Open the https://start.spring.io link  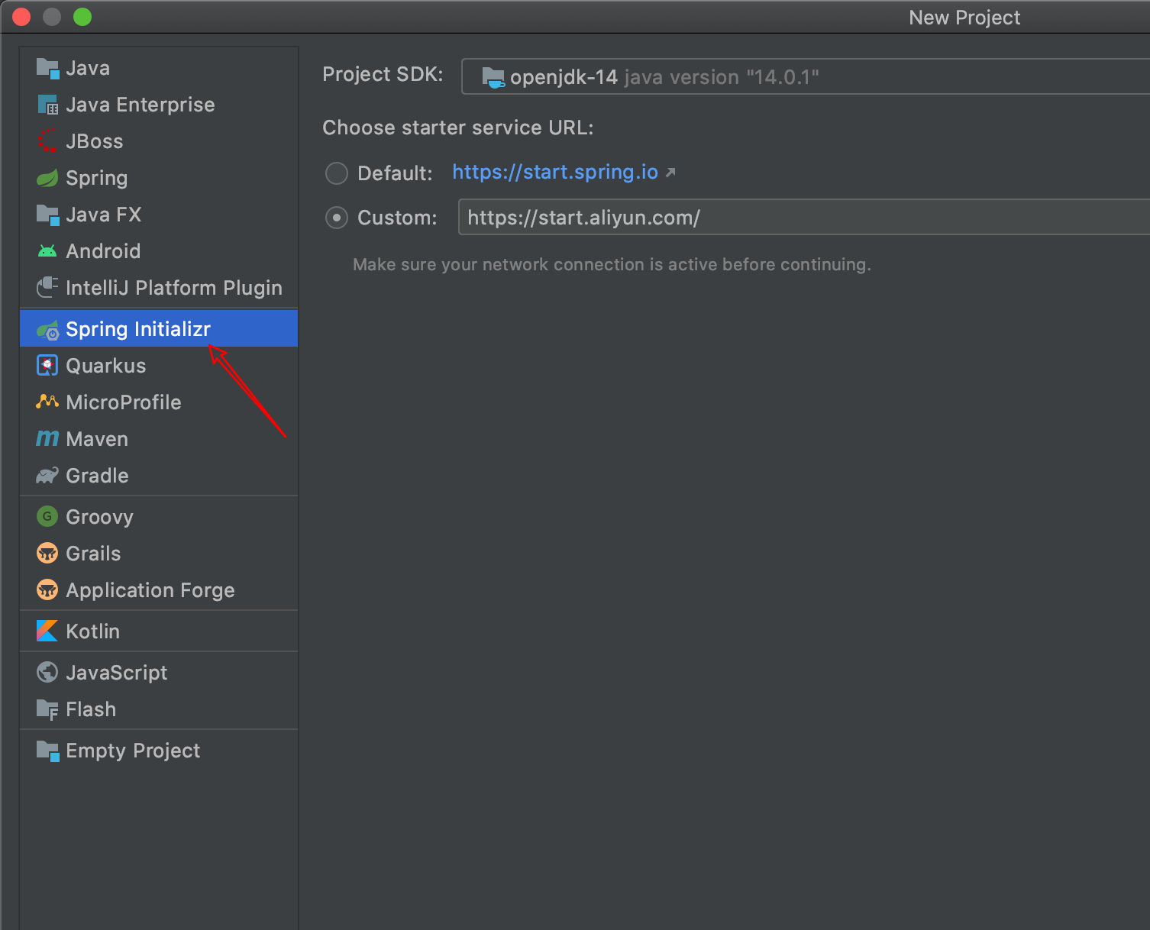(x=555, y=172)
